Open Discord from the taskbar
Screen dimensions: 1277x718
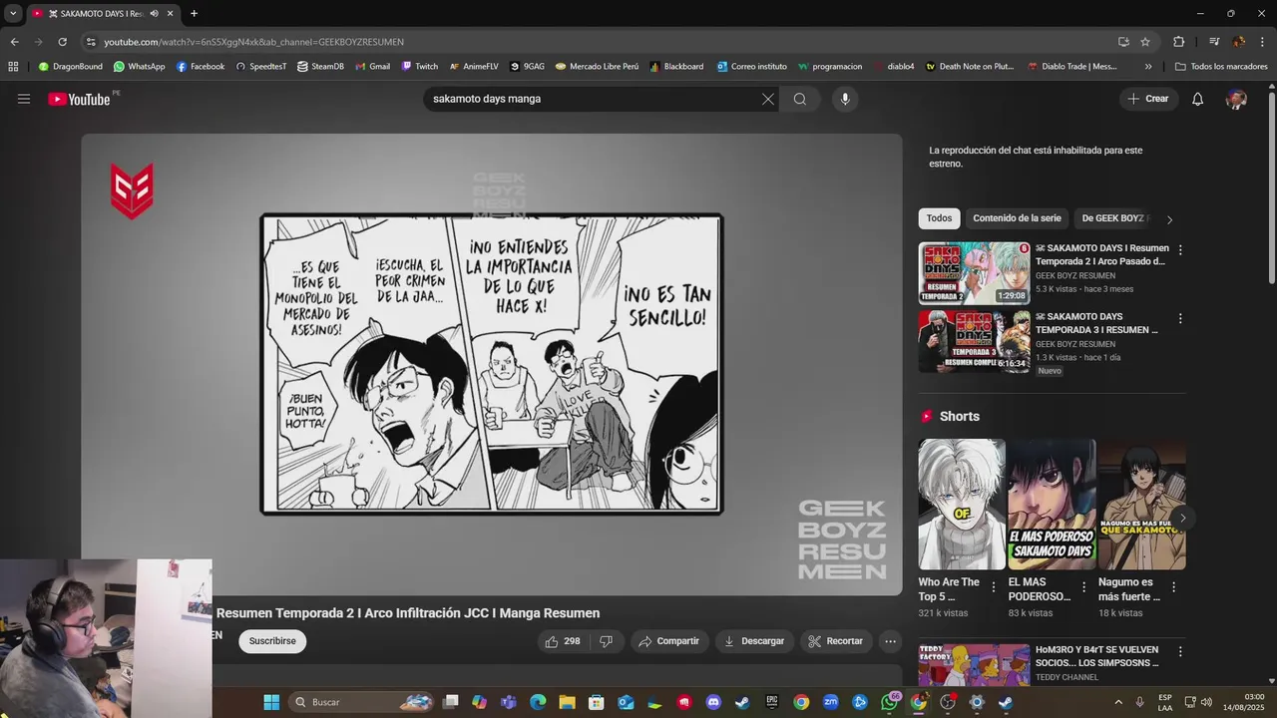713,702
